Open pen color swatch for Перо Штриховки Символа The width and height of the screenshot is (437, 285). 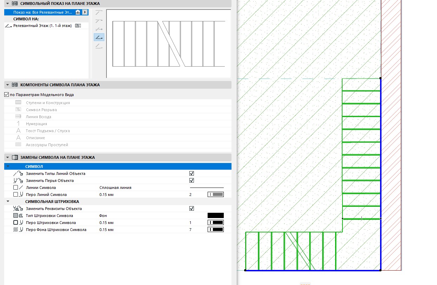216,223
